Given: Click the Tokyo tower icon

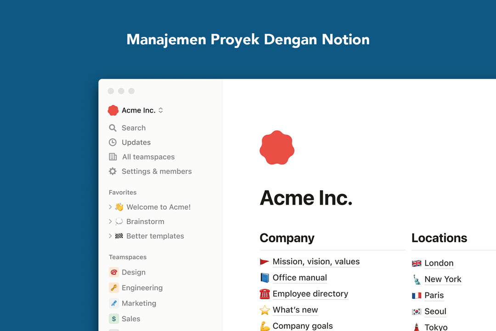Looking at the screenshot, I should click(417, 327).
